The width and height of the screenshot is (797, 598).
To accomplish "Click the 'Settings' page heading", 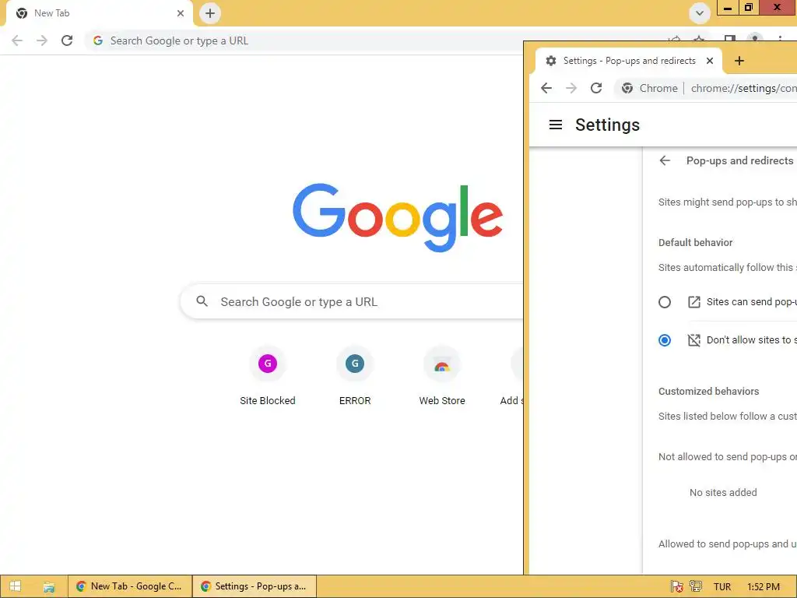I will click(607, 125).
